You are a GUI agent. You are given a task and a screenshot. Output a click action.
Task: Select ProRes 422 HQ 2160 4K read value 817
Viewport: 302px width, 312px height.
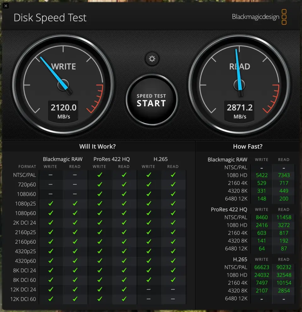pyautogui.click(x=283, y=233)
